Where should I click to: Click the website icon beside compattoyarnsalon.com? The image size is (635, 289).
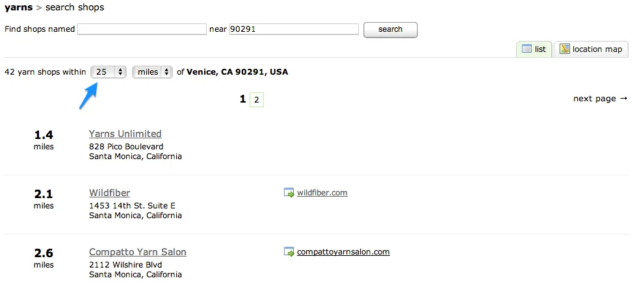(289, 252)
